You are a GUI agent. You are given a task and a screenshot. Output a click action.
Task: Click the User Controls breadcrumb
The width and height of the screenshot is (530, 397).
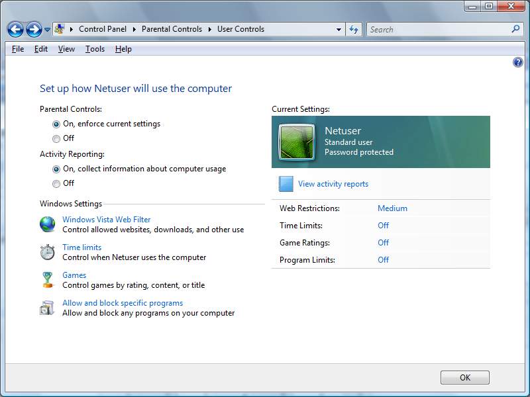(x=240, y=29)
